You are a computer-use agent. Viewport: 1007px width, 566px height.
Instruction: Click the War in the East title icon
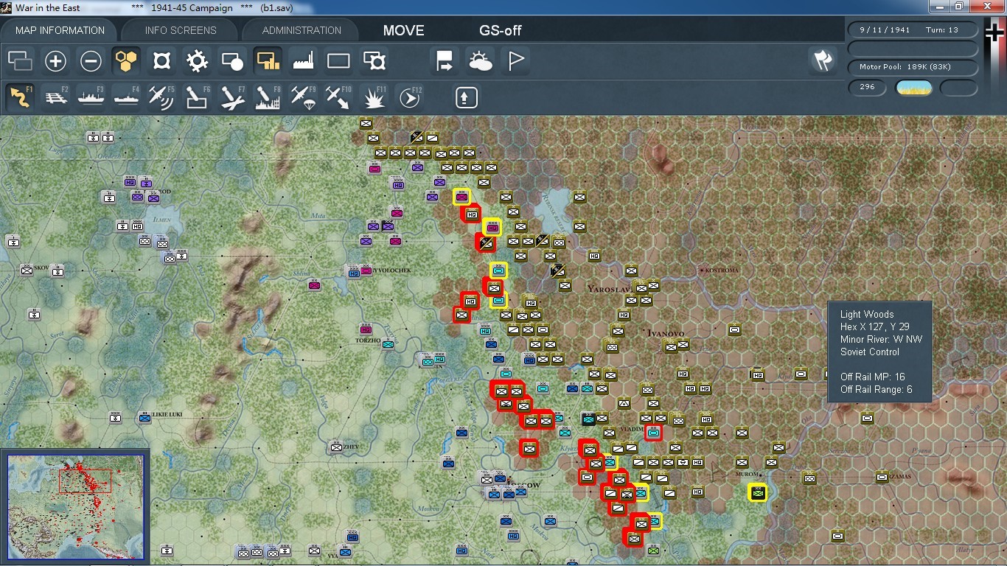pos(7,7)
